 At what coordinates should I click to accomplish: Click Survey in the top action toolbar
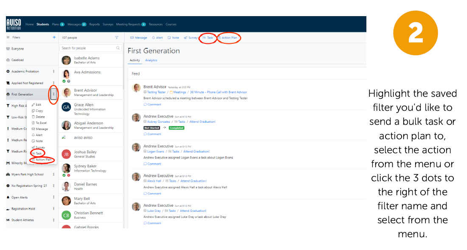pyautogui.click(x=191, y=38)
